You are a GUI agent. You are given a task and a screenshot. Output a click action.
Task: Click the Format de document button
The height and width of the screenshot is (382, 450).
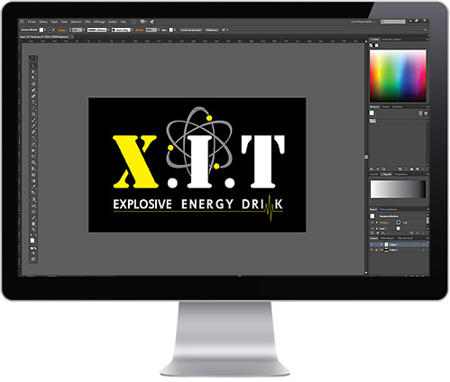pos(191,30)
